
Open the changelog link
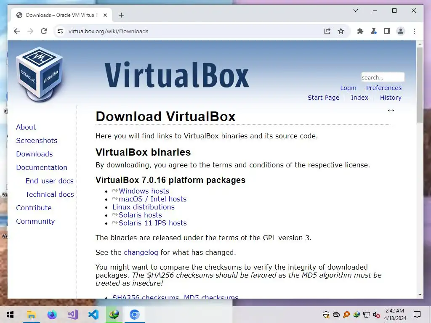pos(141,252)
